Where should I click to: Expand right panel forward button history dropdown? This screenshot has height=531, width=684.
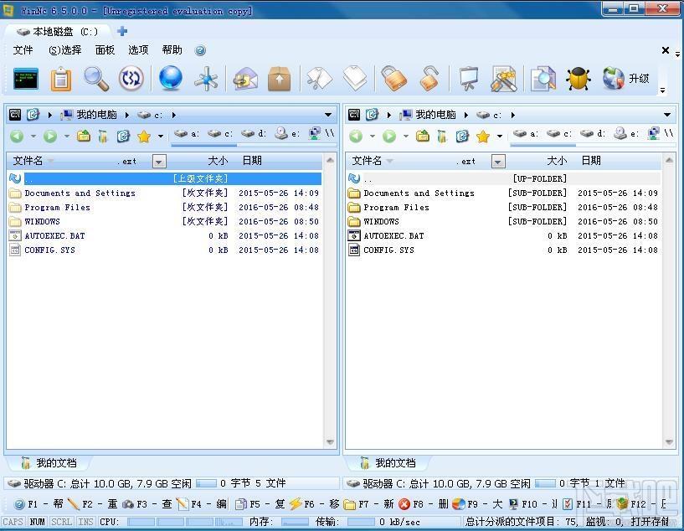coord(406,137)
